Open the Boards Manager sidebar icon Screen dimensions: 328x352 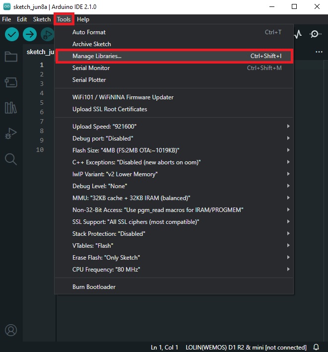(11, 82)
